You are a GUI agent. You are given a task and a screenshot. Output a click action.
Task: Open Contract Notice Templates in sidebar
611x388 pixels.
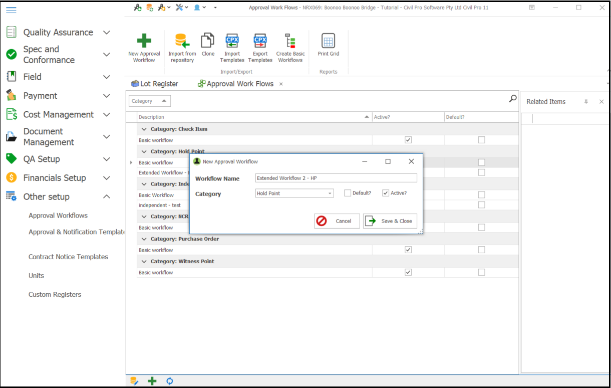[x=68, y=257]
